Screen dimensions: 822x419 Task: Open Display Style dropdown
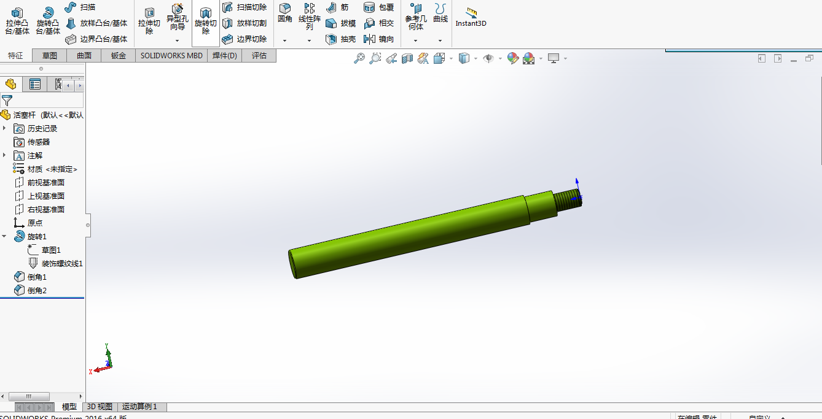click(476, 59)
